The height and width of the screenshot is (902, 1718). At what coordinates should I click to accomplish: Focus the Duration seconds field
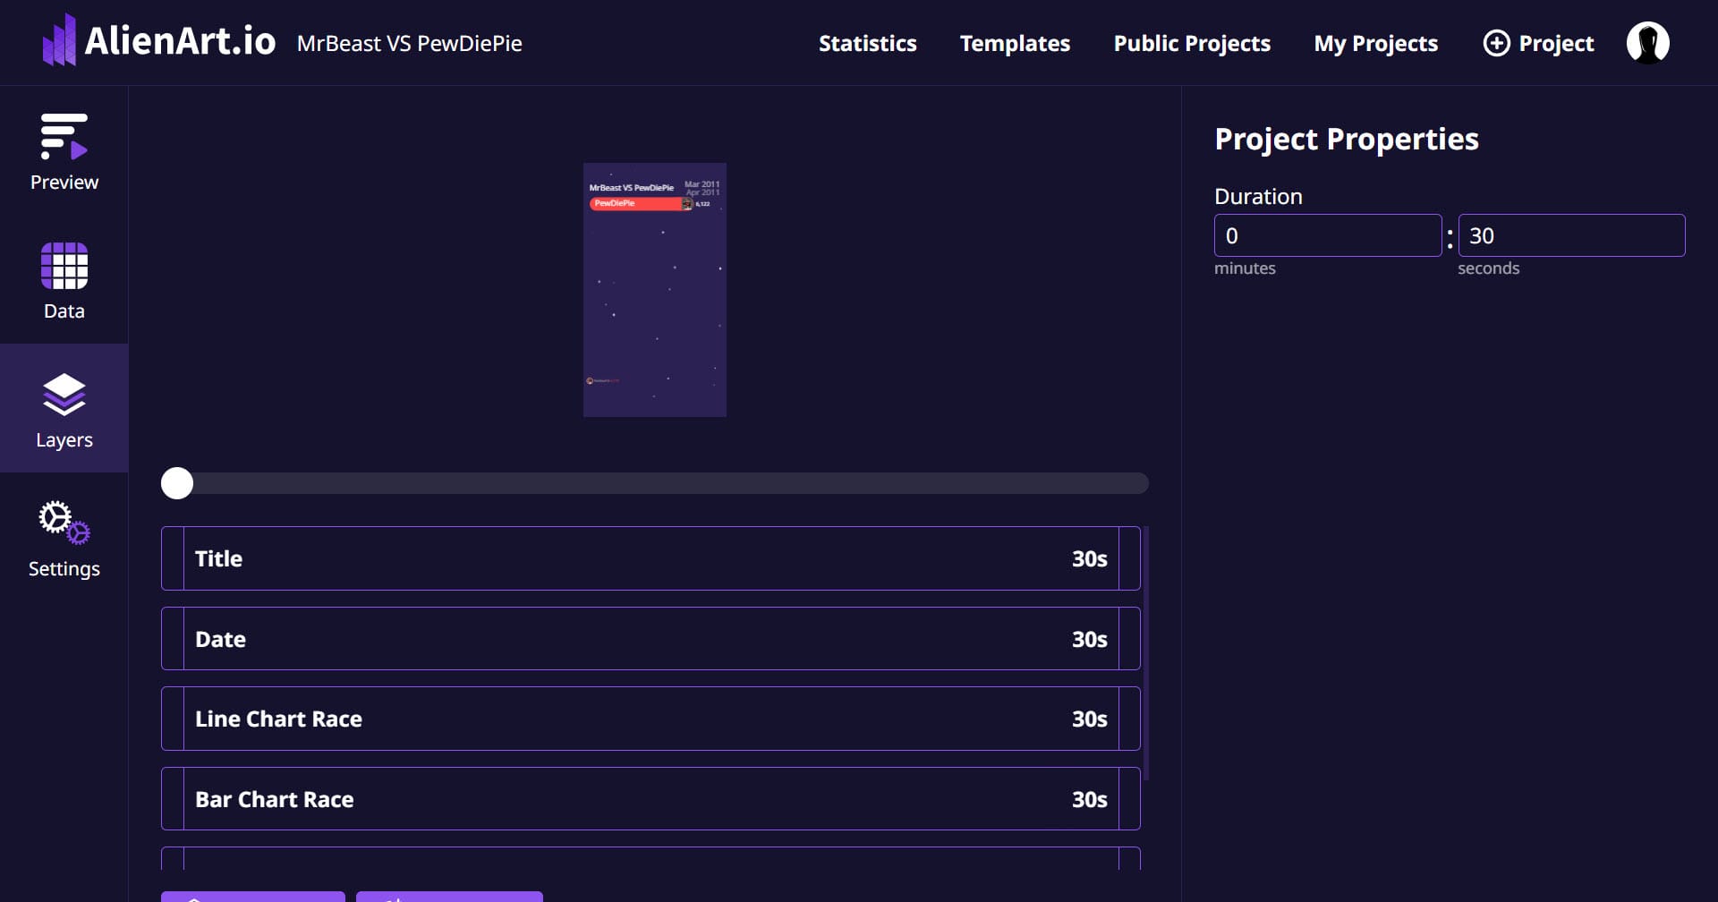pos(1571,235)
